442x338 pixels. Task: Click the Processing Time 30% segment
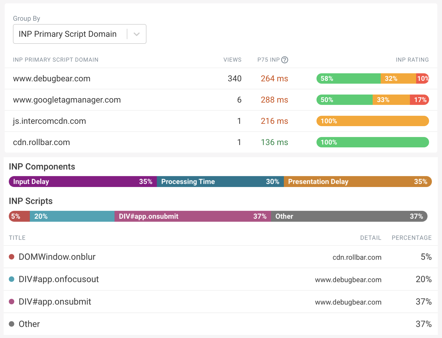(x=220, y=182)
